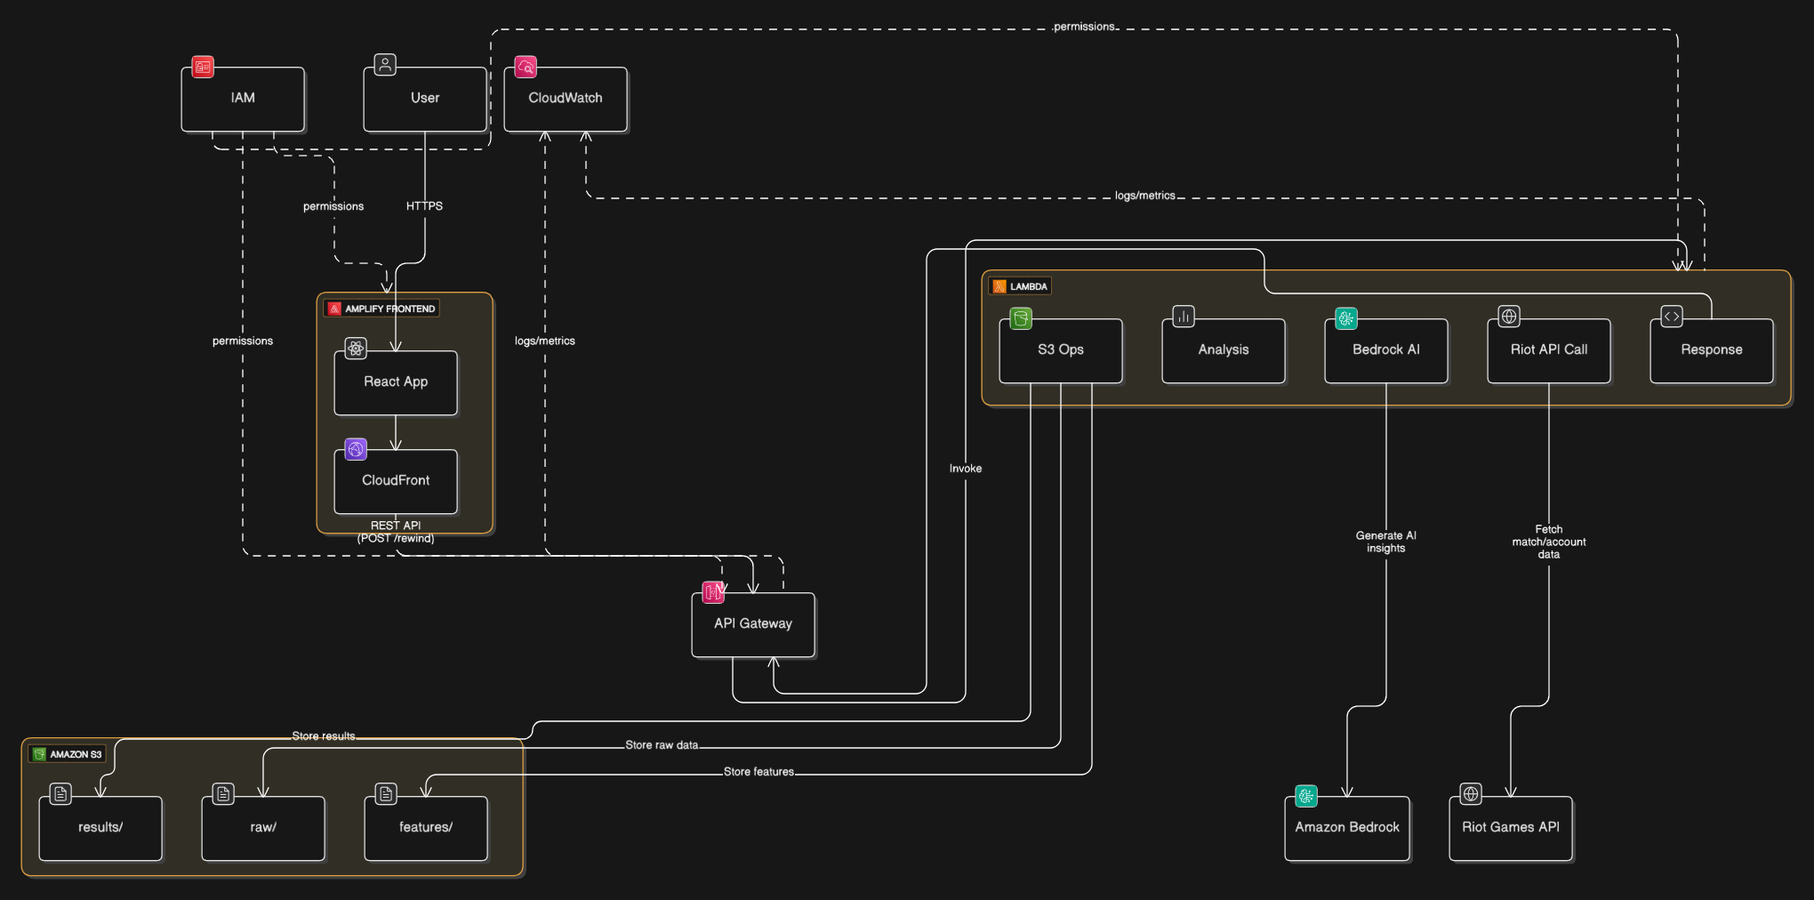The height and width of the screenshot is (900, 1814).
Task: Select the S3 Ops node
Action: click(x=1061, y=350)
